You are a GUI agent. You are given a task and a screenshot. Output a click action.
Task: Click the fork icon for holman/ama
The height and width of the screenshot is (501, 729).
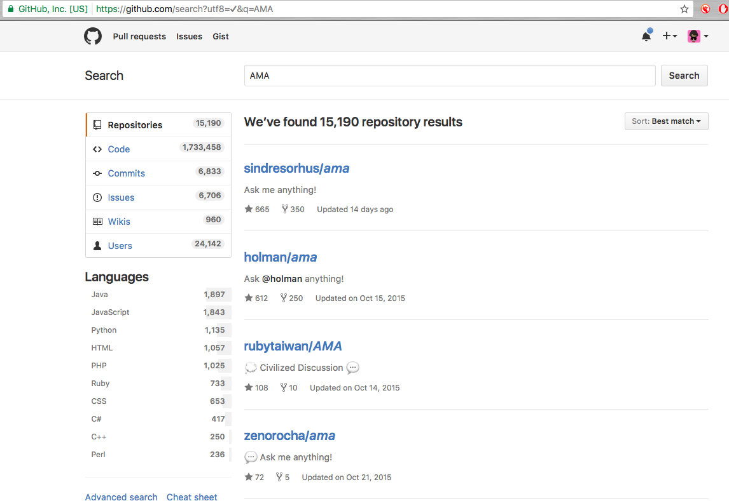tap(283, 298)
